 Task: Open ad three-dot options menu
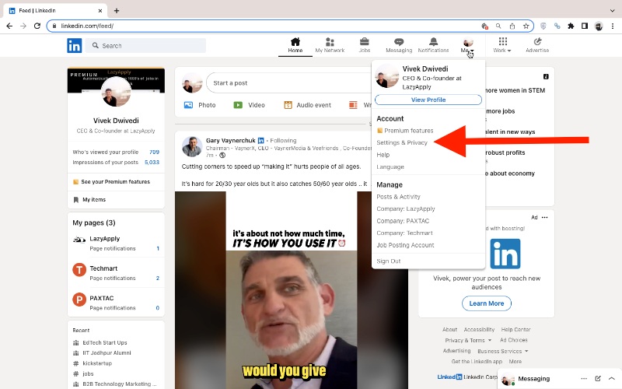click(x=545, y=217)
